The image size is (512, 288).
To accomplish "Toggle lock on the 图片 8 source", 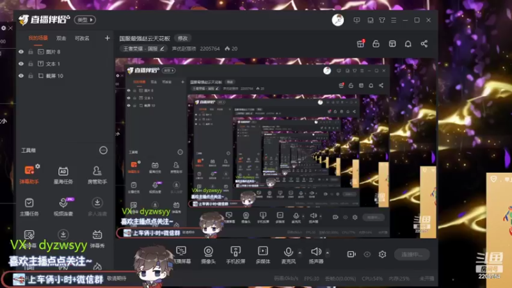I will pyautogui.click(x=31, y=52).
